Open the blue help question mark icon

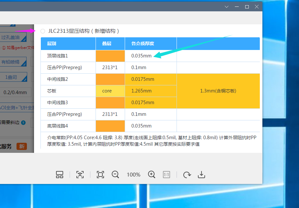pyautogui.click(x=23, y=123)
